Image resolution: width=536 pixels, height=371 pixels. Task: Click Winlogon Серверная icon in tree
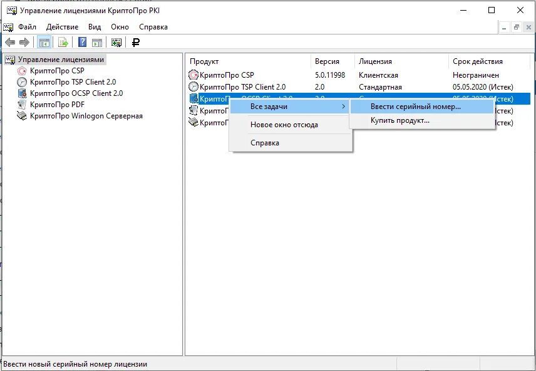22,116
